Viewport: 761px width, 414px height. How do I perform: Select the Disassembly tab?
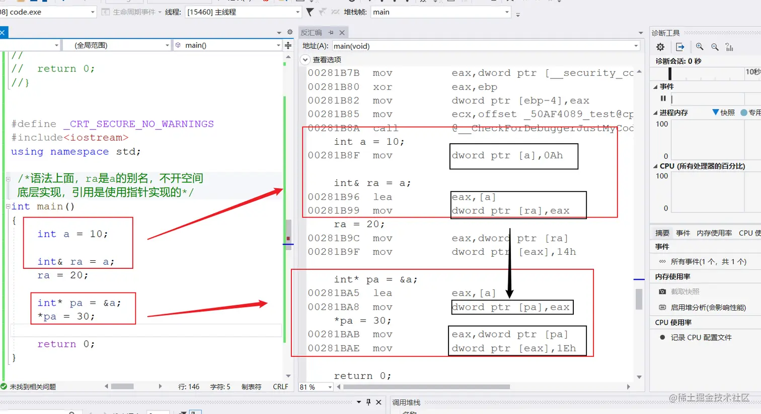311,33
